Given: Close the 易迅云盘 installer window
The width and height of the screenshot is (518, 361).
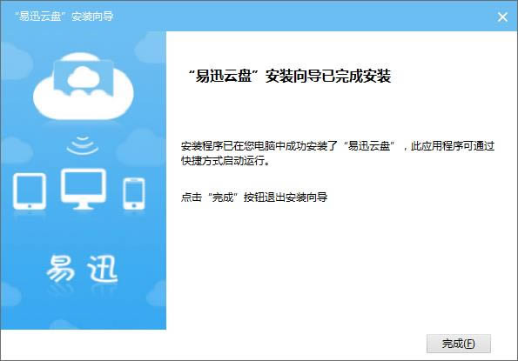Looking at the screenshot, I should click(502, 17).
